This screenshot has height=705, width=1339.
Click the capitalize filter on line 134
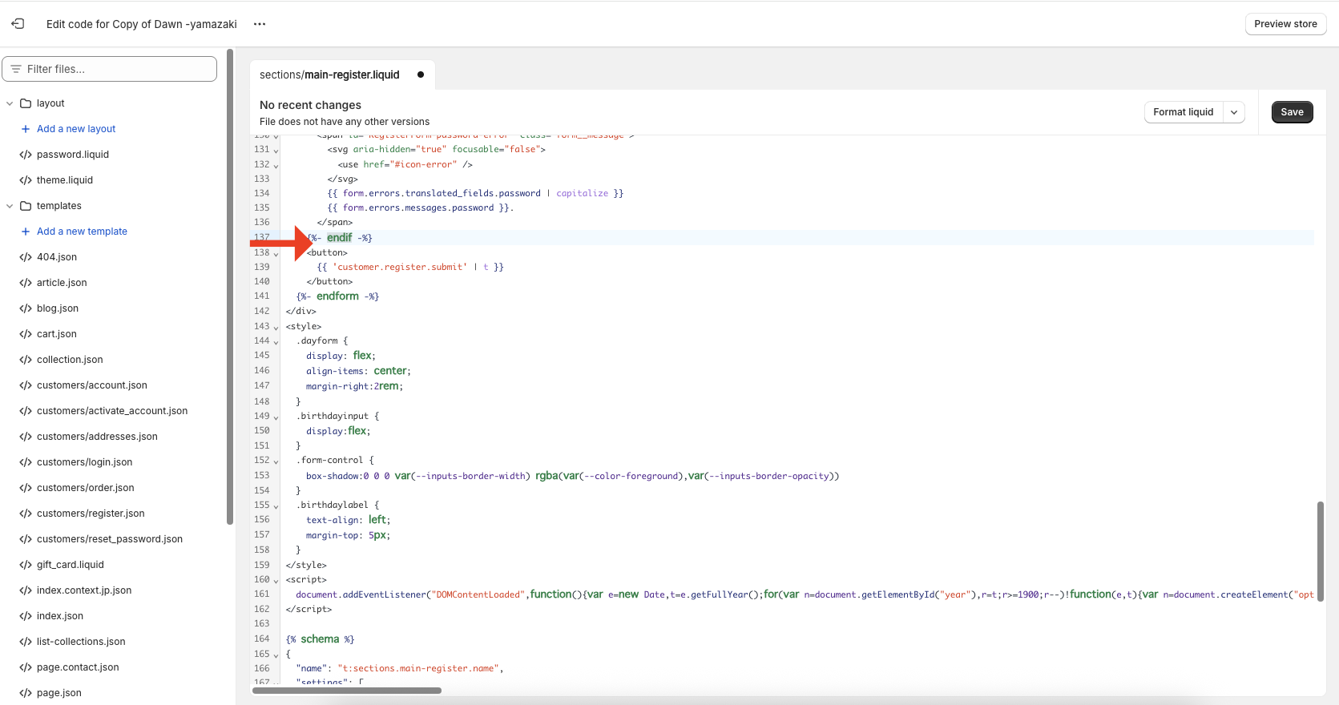[583, 193]
